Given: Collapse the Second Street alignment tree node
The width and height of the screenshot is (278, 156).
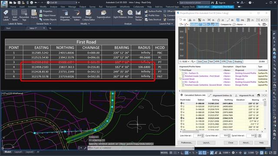Looking at the screenshot, I should pos(180,79).
